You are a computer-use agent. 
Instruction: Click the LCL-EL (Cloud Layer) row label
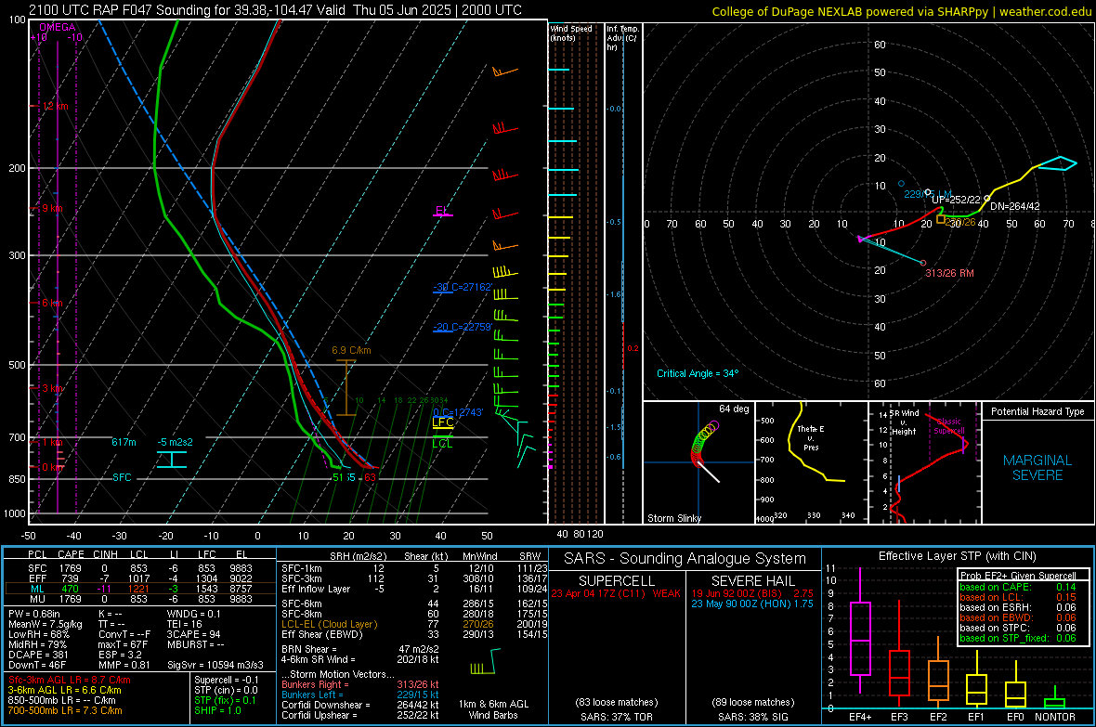point(329,624)
